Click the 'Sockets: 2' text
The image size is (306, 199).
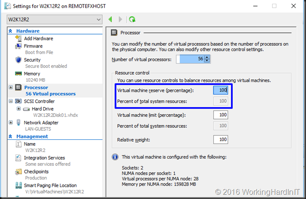click(x=133, y=168)
